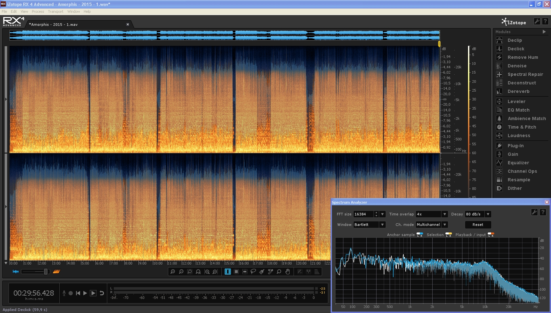Open the Ch. mode dropdown

[x=445, y=225]
